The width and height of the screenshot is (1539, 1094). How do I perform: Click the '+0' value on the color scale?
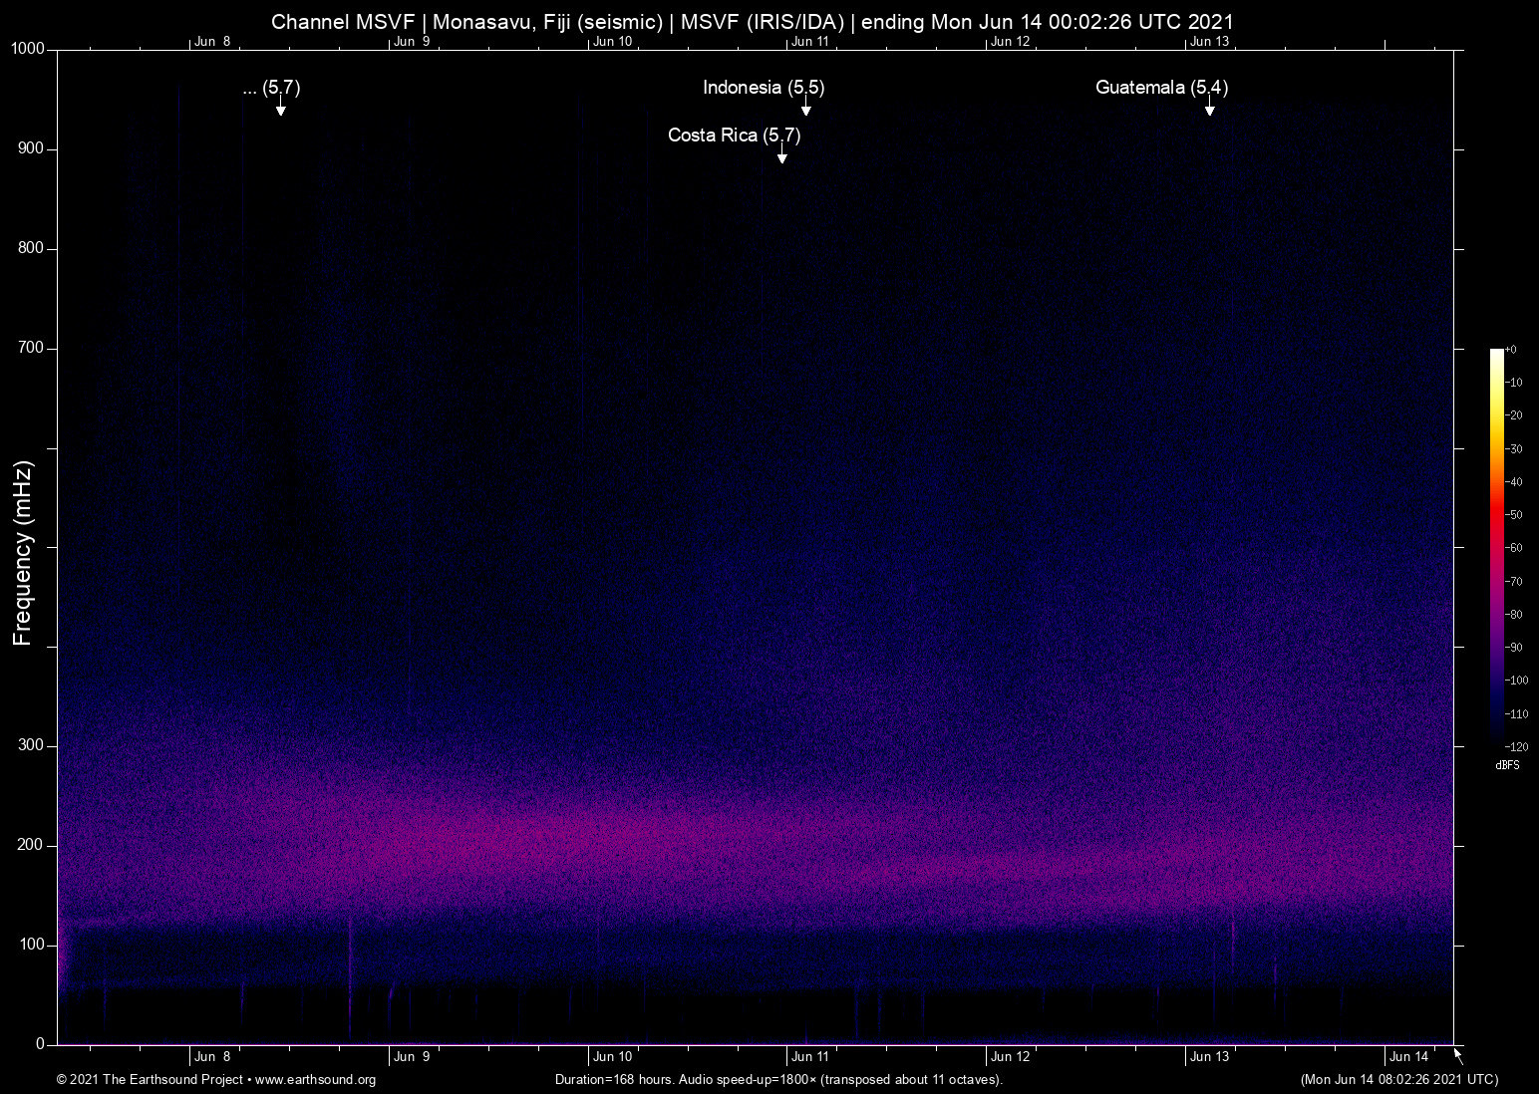coord(1511,350)
